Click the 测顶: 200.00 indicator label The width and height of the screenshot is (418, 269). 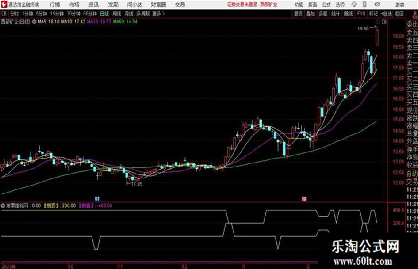(60, 205)
